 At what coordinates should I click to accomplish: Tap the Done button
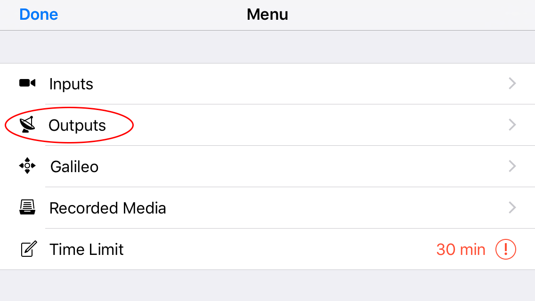tap(39, 14)
